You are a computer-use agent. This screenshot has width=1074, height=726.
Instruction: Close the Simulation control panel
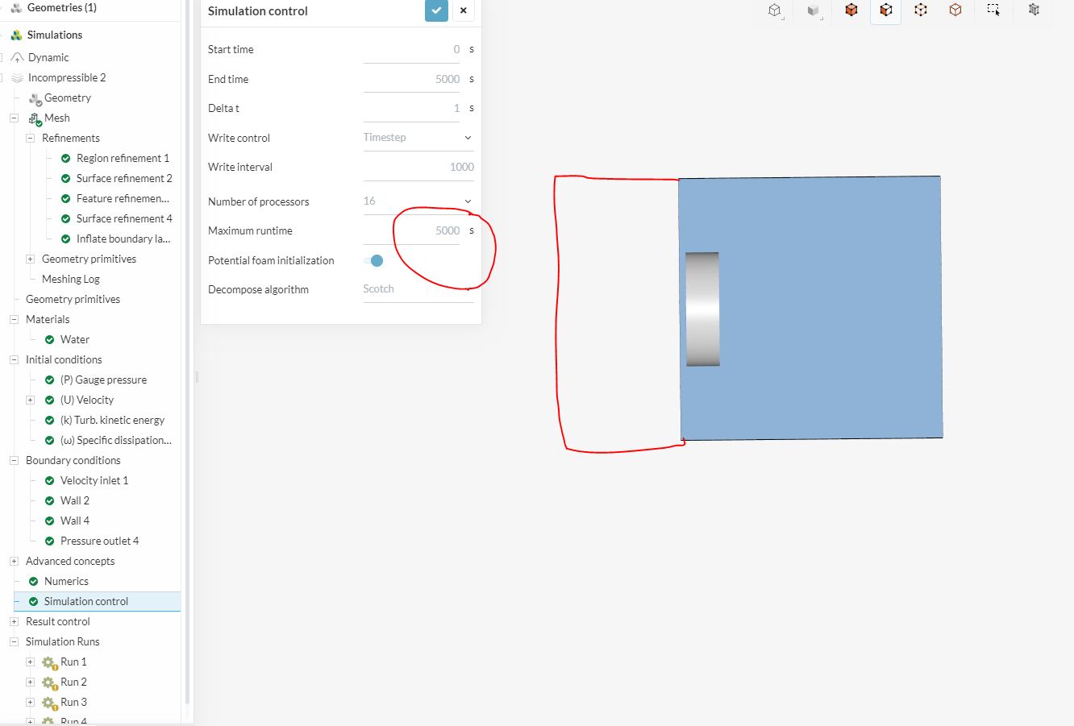tap(463, 10)
